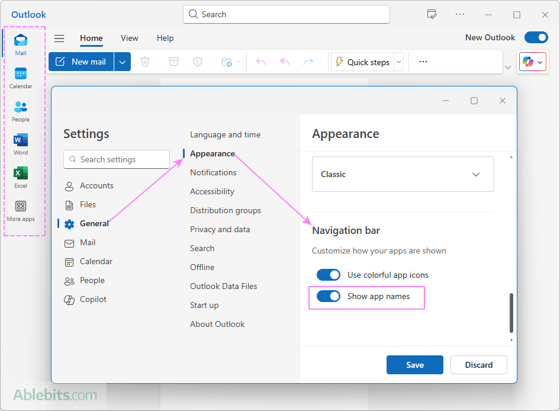Open Calendar in the left app bar
The image size is (560, 411).
tap(21, 78)
